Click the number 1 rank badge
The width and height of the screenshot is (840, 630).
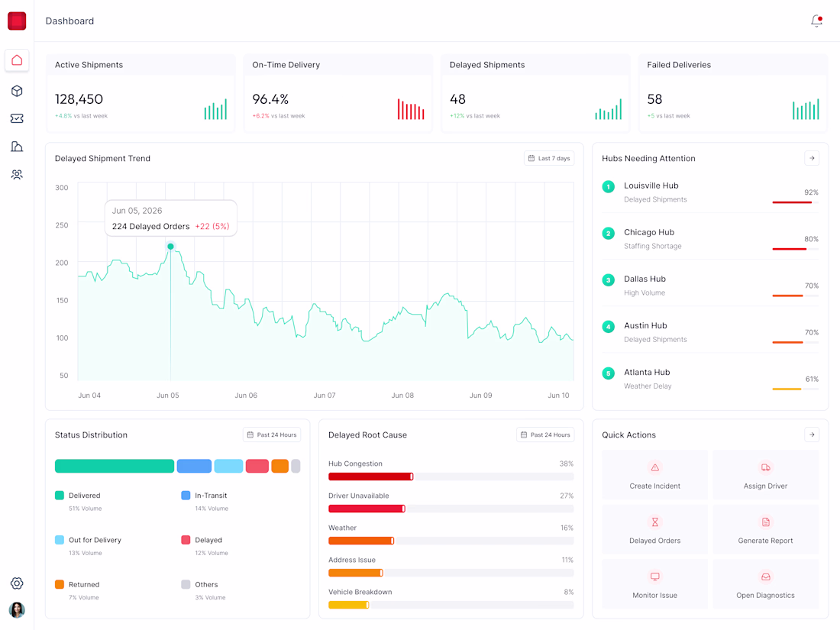(x=608, y=186)
